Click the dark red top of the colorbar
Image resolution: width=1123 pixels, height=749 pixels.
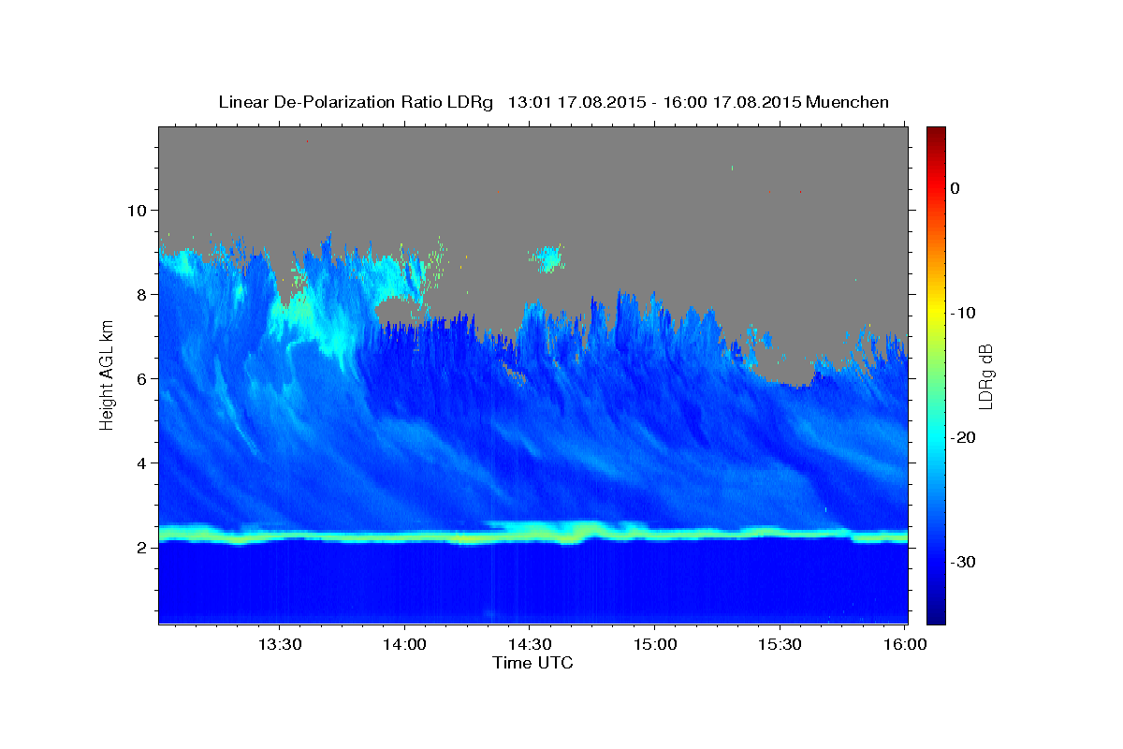point(936,133)
